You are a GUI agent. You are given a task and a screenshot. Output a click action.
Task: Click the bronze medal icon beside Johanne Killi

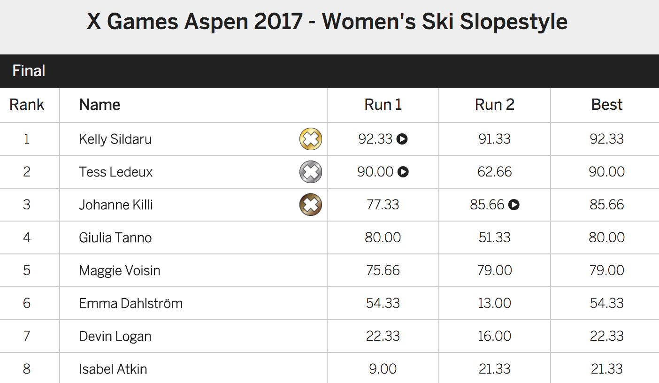click(x=310, y=205)
